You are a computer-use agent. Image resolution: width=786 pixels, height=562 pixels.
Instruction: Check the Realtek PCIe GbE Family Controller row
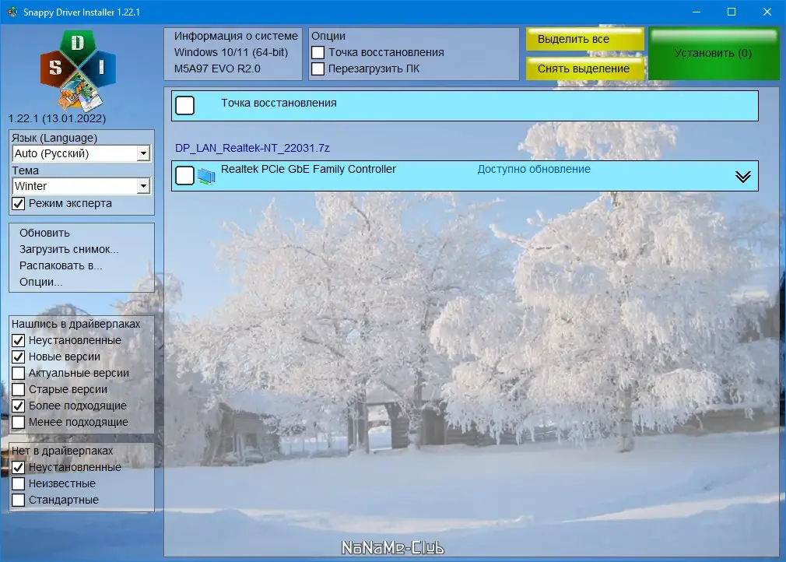pos(184,175)
